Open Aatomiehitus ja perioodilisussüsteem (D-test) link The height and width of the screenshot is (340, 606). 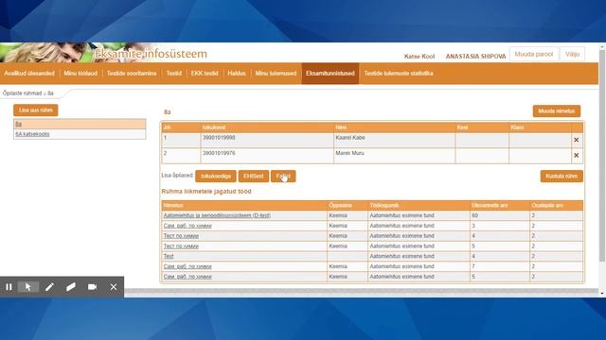[217, 215]
